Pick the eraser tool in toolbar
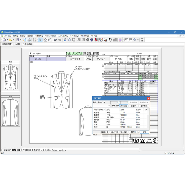185x185 pixels. tap(50, 40)
